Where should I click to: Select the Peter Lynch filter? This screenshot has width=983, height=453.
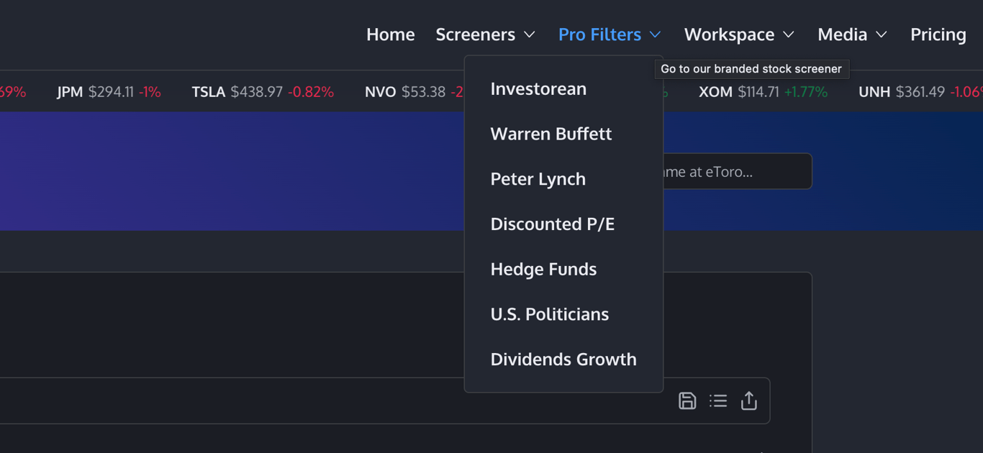(x=538, y=179)
